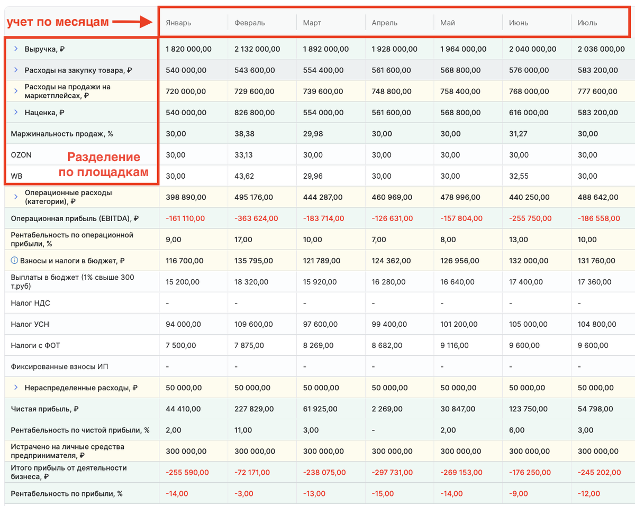Expand Расходы на продажи на маркетплейсах chevron

(16, 91)
